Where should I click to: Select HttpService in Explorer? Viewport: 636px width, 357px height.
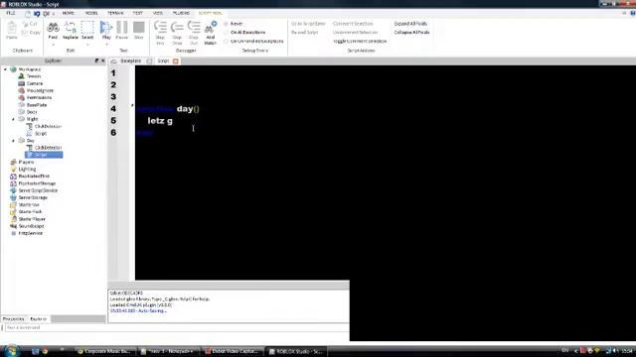31,234
